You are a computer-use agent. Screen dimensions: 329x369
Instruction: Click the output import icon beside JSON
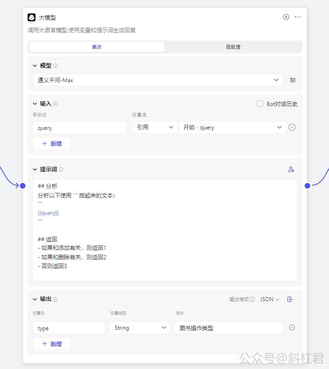coord(290,299)
